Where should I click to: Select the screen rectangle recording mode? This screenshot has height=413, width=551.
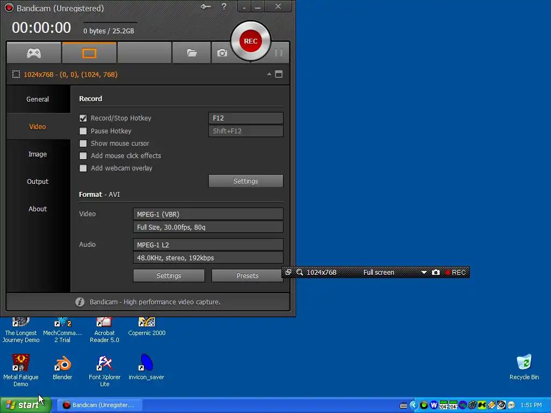pos(89,53)
